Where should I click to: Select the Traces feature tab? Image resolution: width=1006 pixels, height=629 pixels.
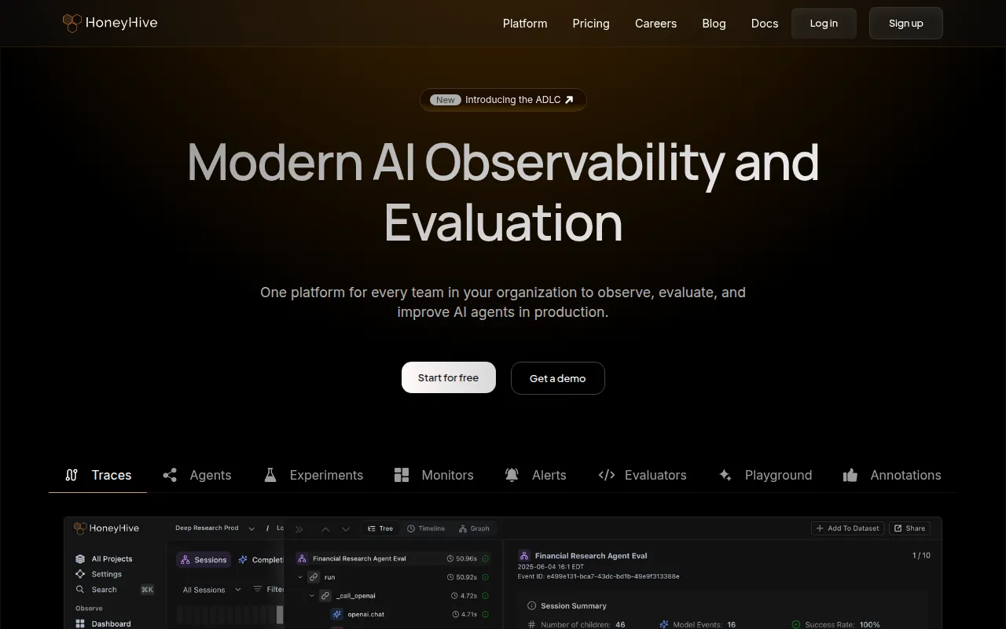point(98,475)
